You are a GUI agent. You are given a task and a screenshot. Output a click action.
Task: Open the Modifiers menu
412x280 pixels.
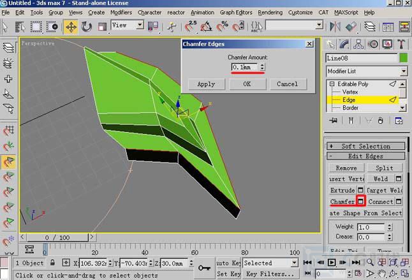(x=121, y=12)
